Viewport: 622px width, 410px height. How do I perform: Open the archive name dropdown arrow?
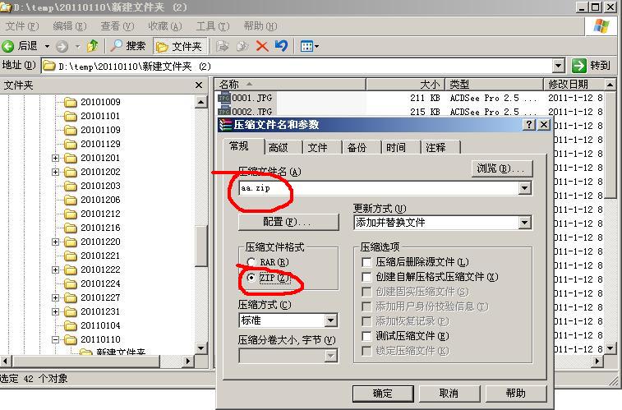coord(524,188)
